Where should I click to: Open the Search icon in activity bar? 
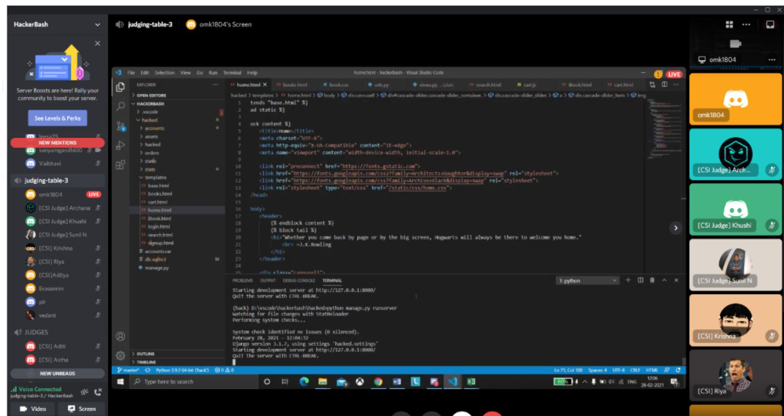click(x=121, y=107)
